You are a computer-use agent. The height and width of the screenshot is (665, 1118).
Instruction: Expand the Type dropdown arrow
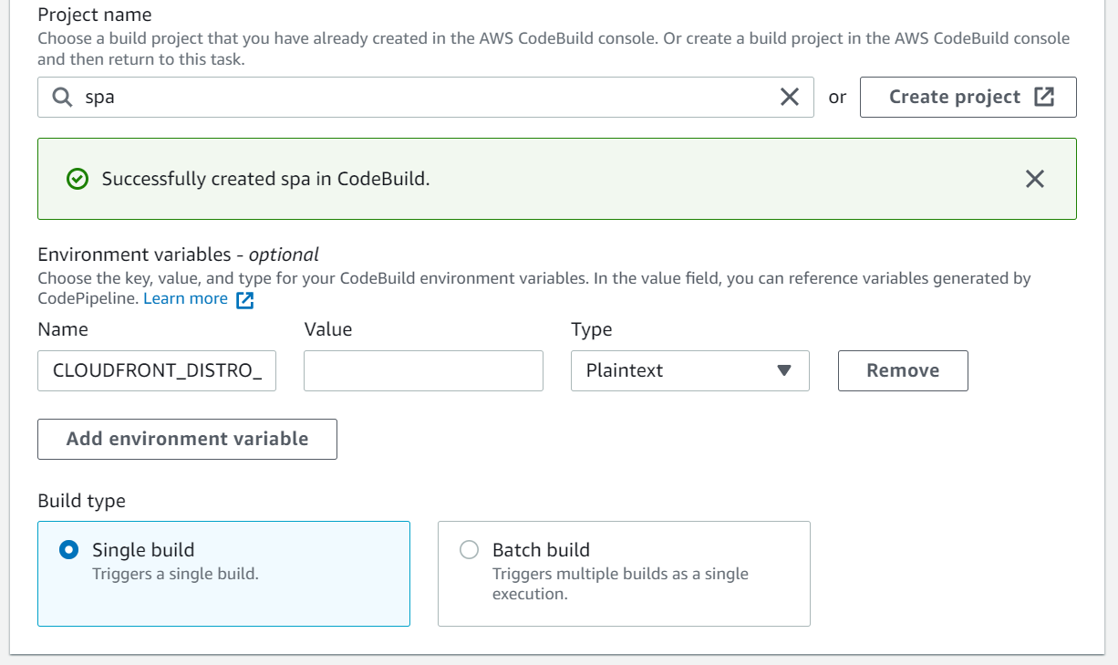[783, 370]
